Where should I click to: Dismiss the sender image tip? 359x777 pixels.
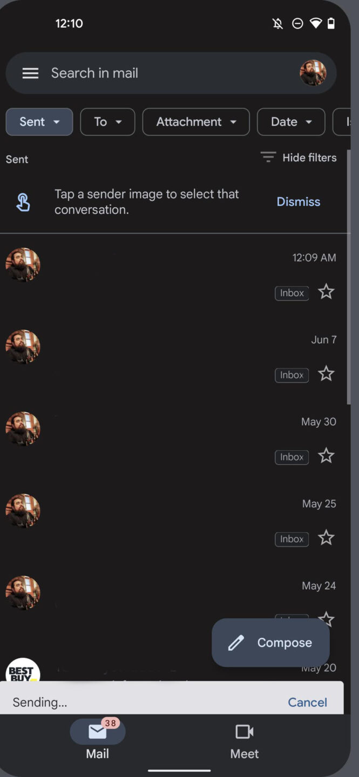click(x=298, y=202)
